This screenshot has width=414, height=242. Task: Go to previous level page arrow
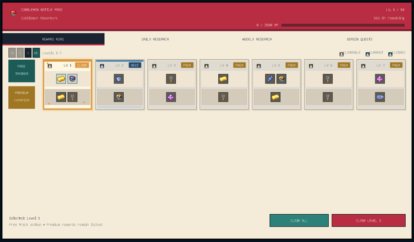click(20, 52)
